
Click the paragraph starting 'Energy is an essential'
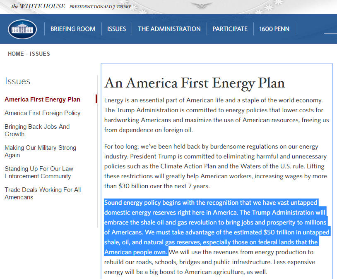pos(217,115)
